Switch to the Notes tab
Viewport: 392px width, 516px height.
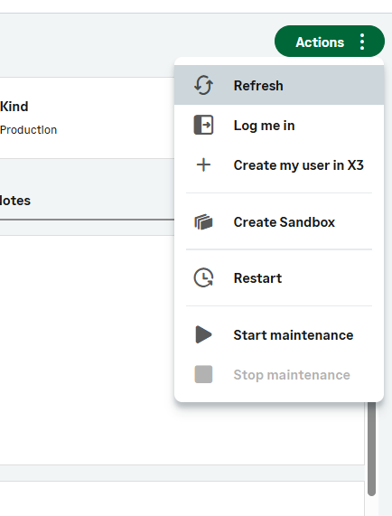[14, 201]
